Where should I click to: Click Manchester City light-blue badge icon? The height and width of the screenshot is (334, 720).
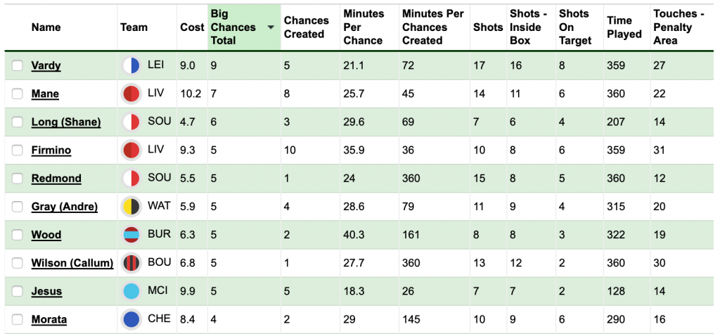(x=131, y=291)
